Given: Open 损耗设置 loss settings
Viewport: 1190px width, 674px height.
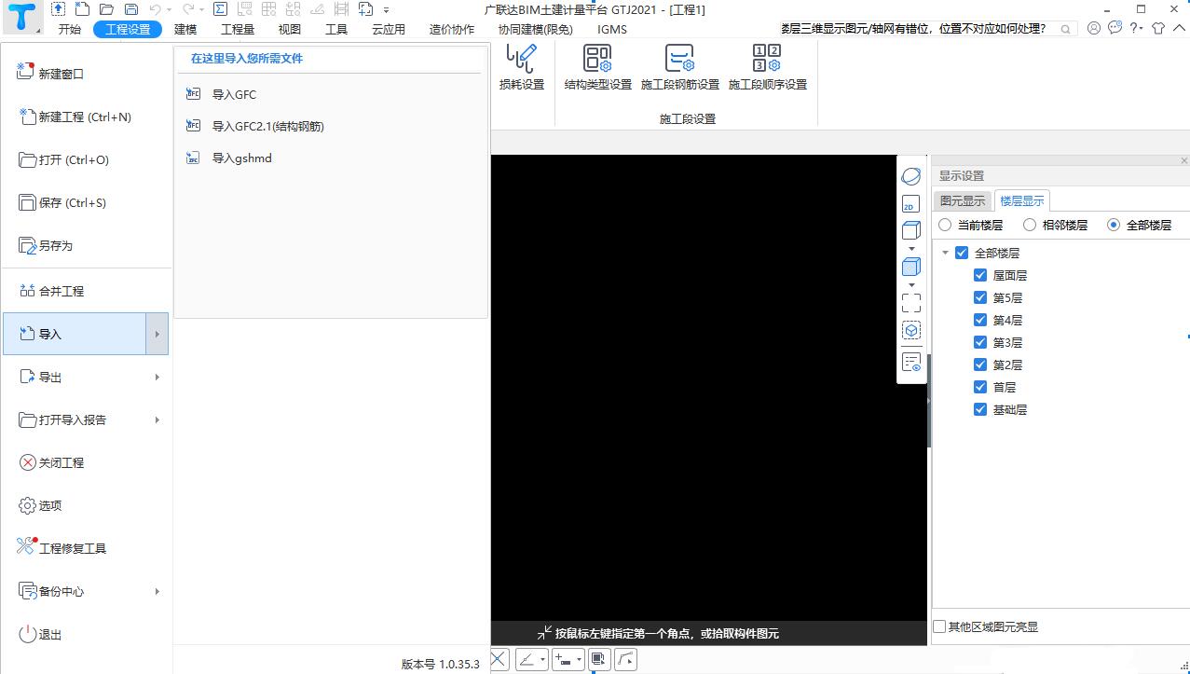Looking at the screenshot, I should [522, 67].
